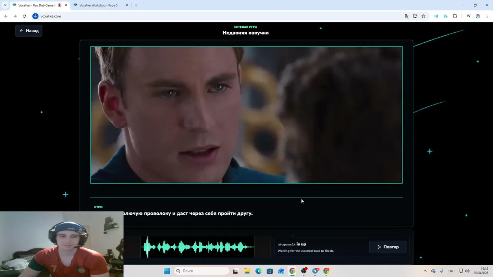Open Task View on the taskbar
493x277 pixels.
point(235,271)
